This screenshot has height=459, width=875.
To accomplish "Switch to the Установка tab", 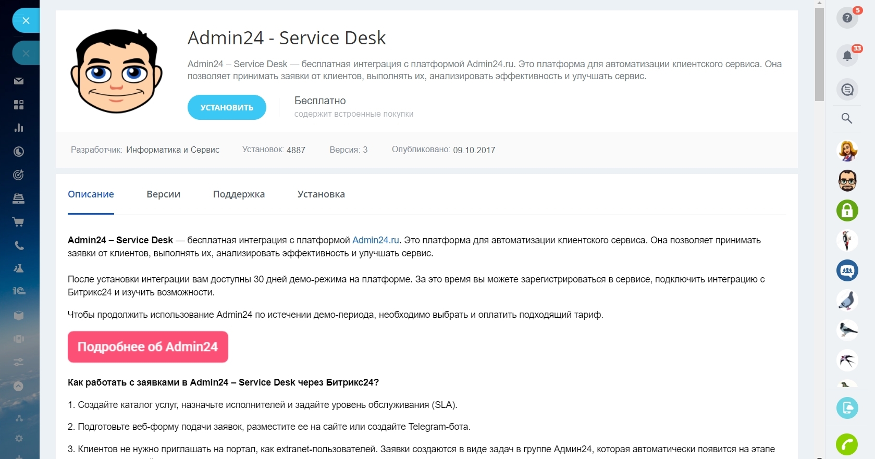I will tap(321, 194).
